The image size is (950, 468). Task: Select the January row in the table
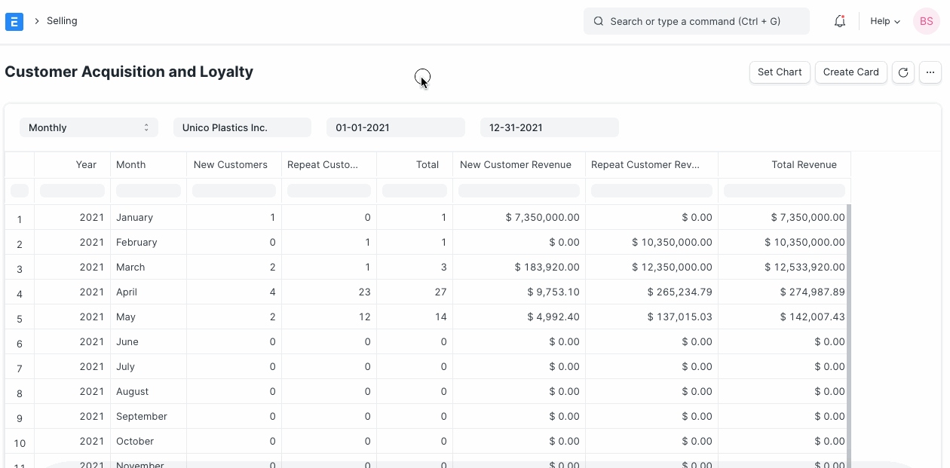(x=134, y=216)
